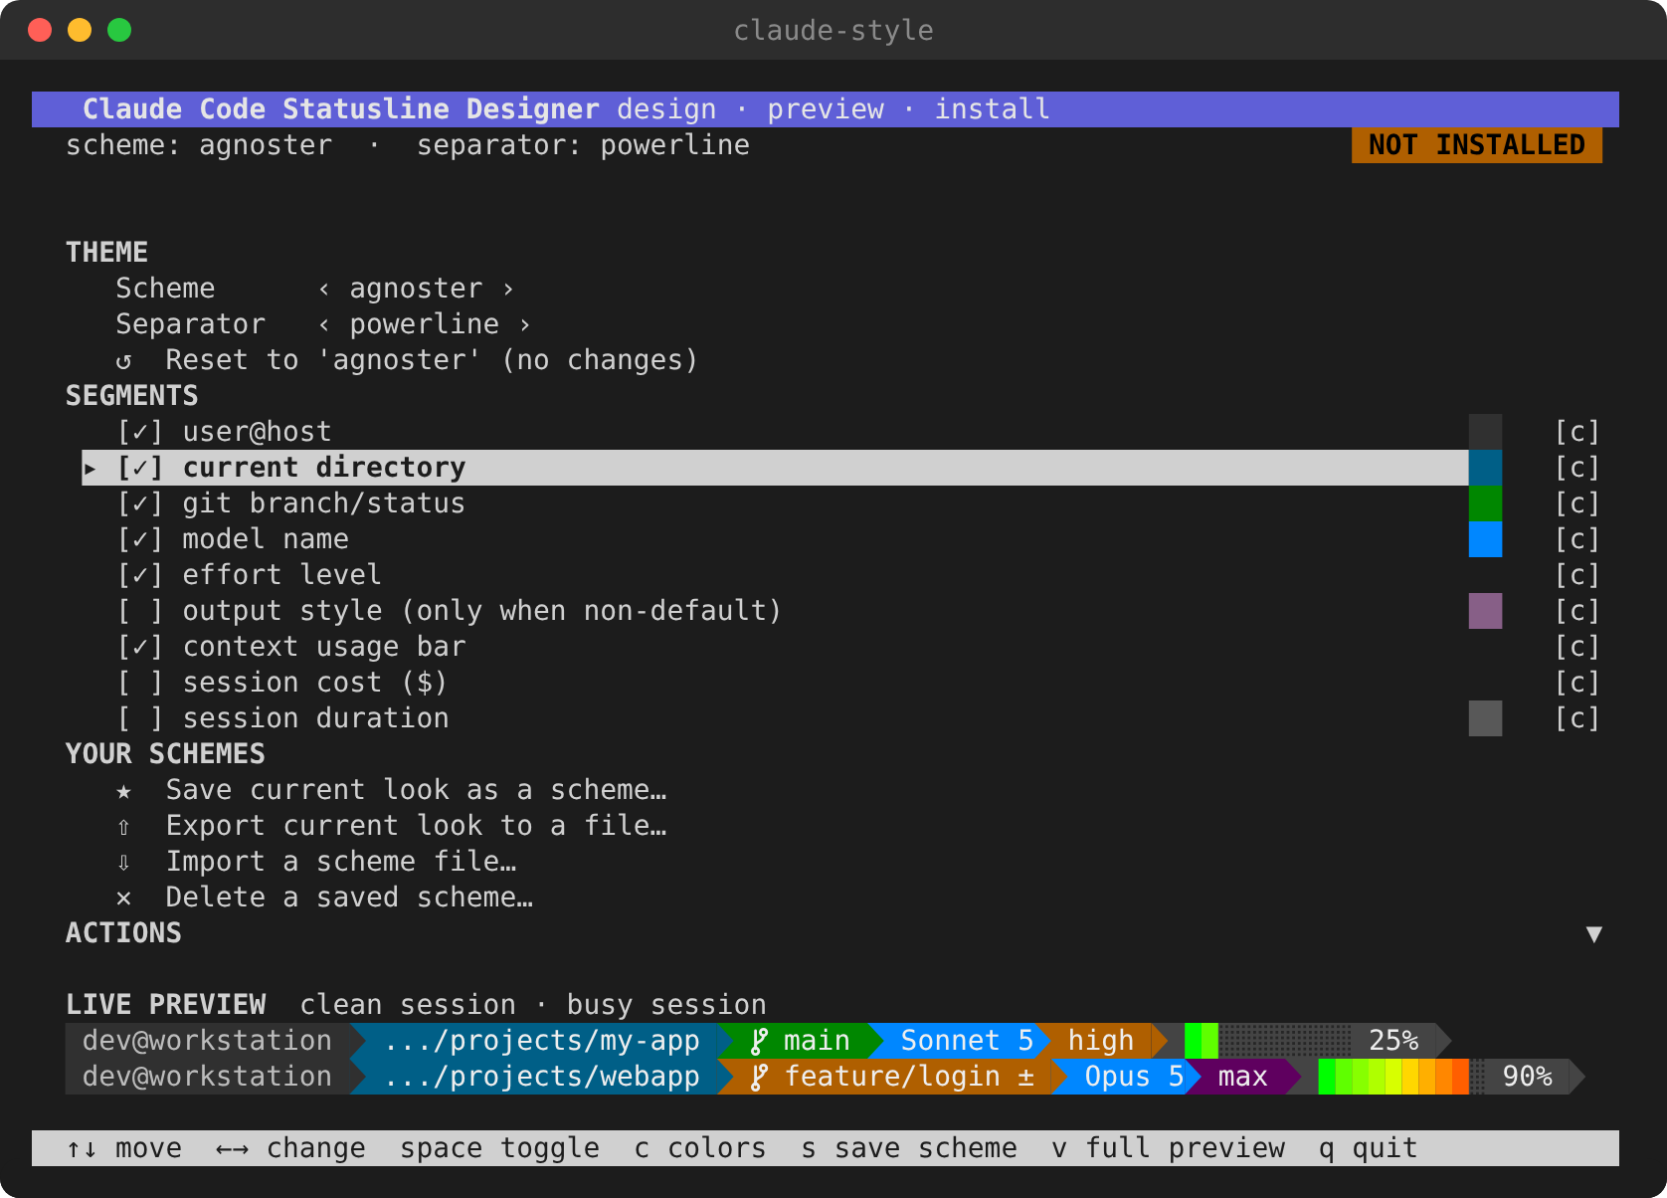Viewport: 1667px width, 1198px height.
Task: Open colors [c] for effort level
Action: 1577,575
